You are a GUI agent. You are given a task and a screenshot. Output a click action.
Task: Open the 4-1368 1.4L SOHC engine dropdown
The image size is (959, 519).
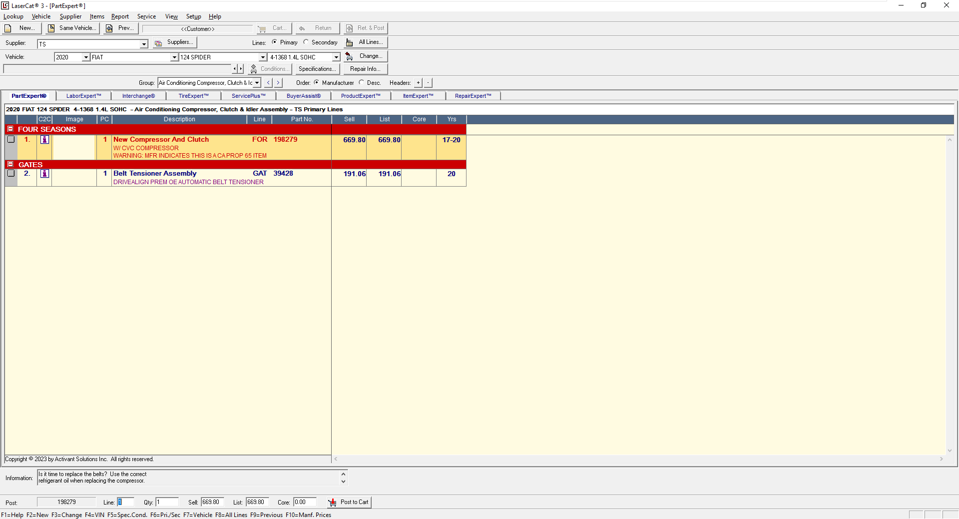click(x=336, y=57)
